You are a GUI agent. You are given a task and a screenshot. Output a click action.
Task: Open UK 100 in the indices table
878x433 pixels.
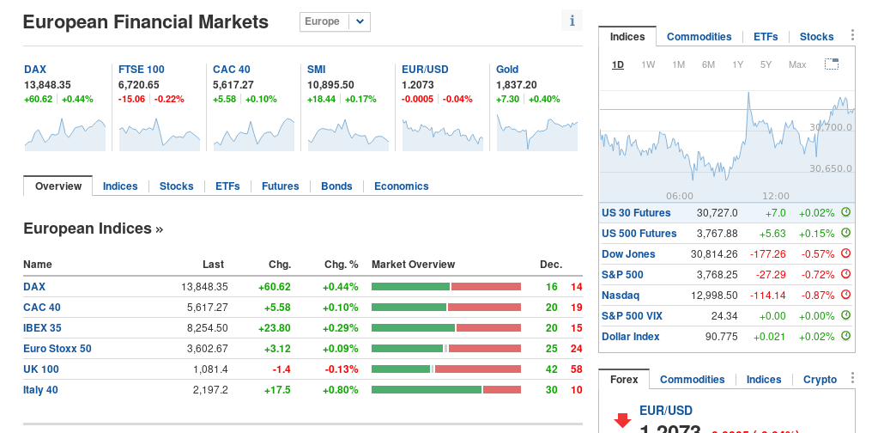(x=41, y=369)
